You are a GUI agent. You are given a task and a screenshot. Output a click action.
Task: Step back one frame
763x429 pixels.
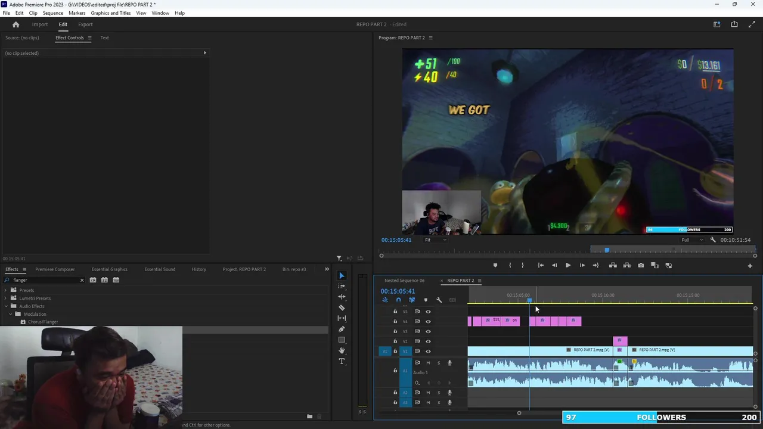[554, 265]
